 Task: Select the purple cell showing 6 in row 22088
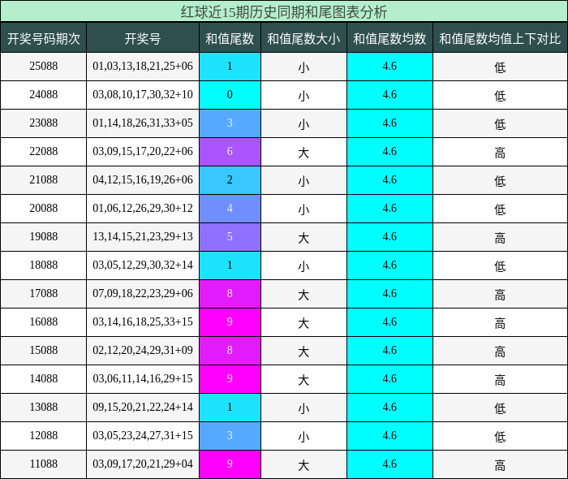click(230, 152)
